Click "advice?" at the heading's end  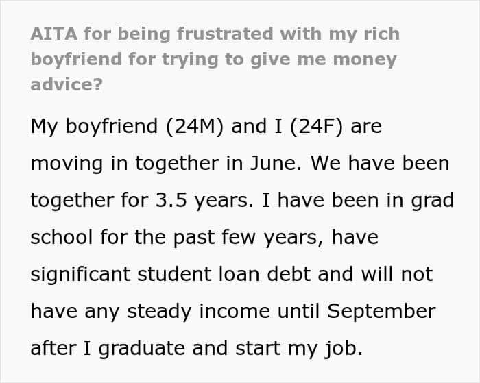[67, 84]
